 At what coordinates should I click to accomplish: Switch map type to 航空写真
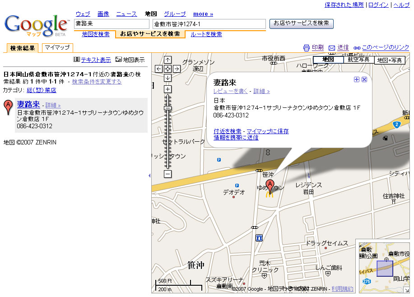tap(359, 60)
